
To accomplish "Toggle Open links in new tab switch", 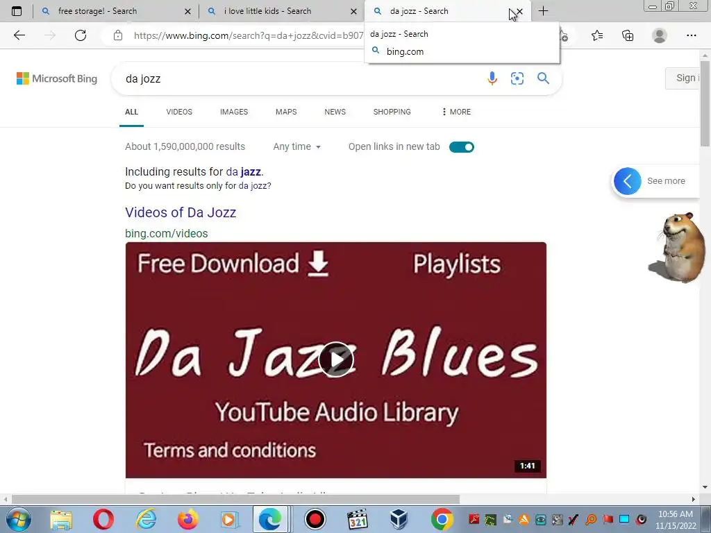I will [x=462, y=147].
